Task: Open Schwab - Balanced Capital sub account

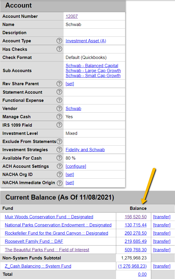Action: [92, 66]
